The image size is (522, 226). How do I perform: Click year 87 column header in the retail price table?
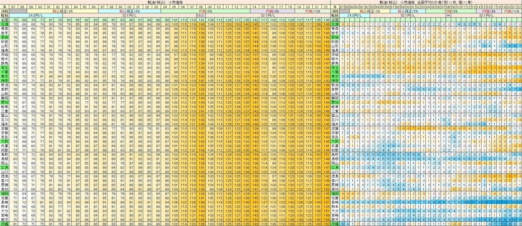tap(14, 7)
